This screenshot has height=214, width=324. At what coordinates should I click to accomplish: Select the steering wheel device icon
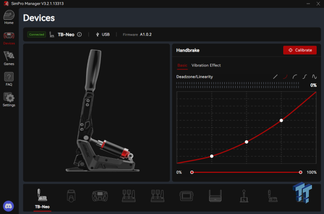click(x=100, y=196)
